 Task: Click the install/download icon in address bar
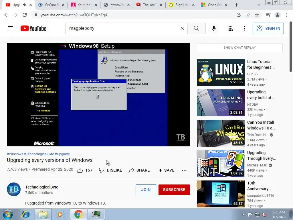tap(239, 15)
